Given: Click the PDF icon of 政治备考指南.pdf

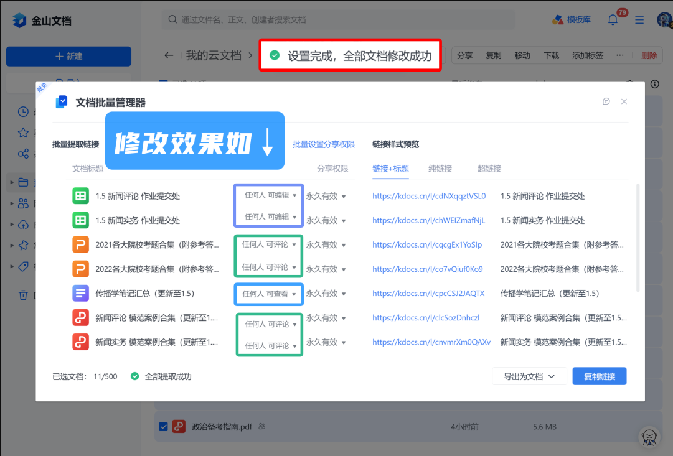Looking at the screenshot, I should [x=179, y=427].
